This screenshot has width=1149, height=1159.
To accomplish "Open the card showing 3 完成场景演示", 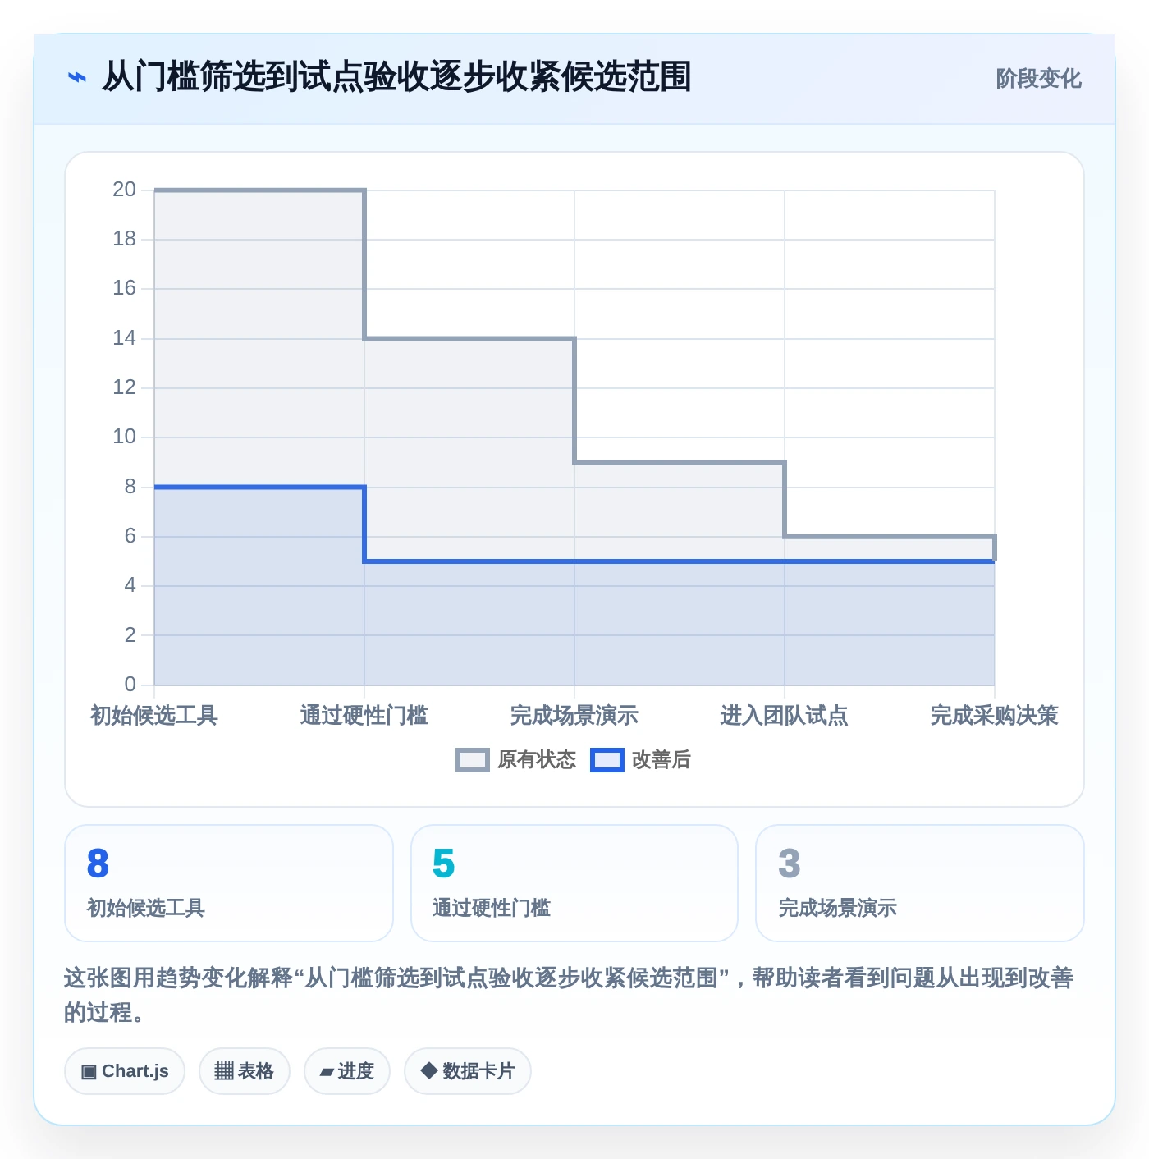I will click(920, 883).
